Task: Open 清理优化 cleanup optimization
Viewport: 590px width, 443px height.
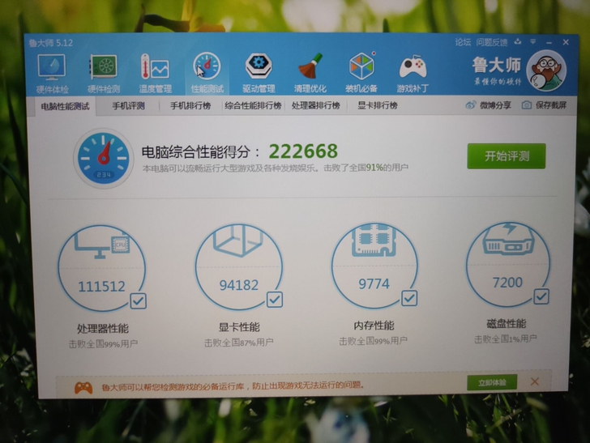Action: coord(310,74)
